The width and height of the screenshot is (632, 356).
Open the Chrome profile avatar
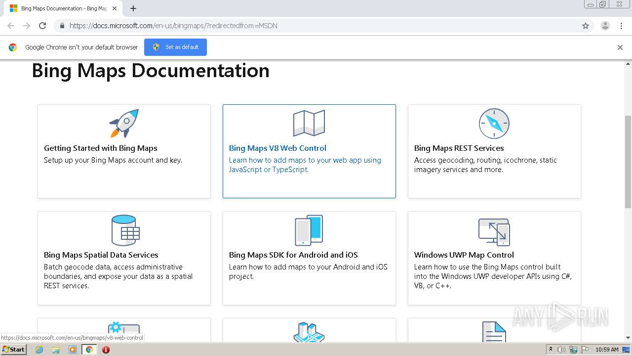click(x=605, y=26)
